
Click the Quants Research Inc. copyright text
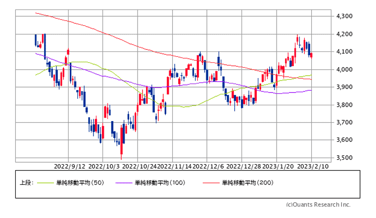pos(318,204)
